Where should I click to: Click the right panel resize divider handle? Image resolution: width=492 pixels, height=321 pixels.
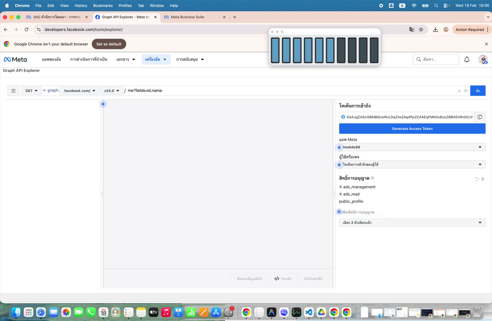334,194
